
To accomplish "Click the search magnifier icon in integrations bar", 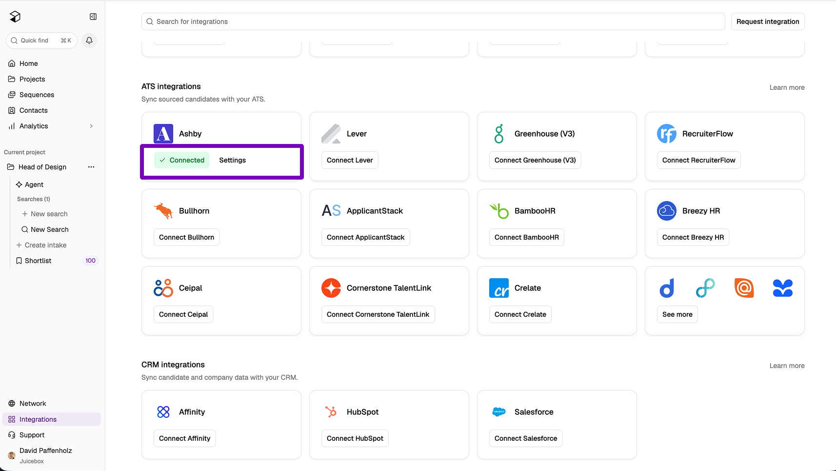I will (150, 21).
